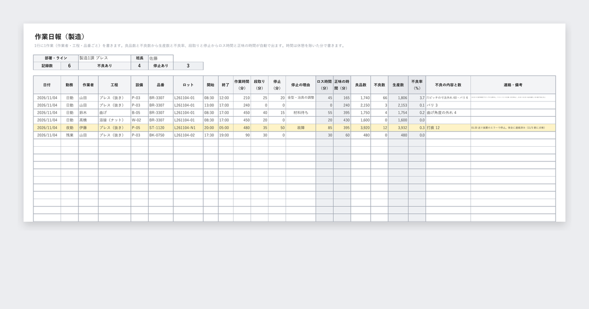The image size is (589, 309).
Task: Select good count cell 1,740
Action: tap(361, 98)
